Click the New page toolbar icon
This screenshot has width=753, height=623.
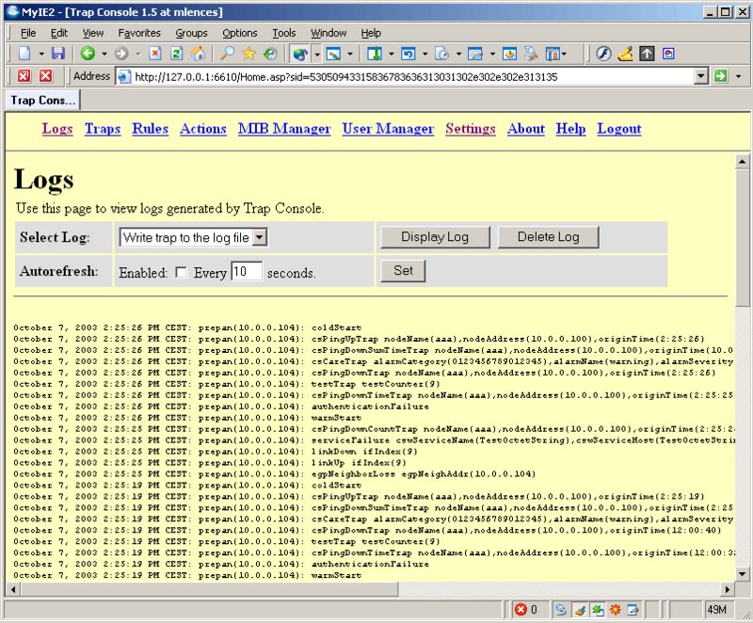click(x=24, y=54)
